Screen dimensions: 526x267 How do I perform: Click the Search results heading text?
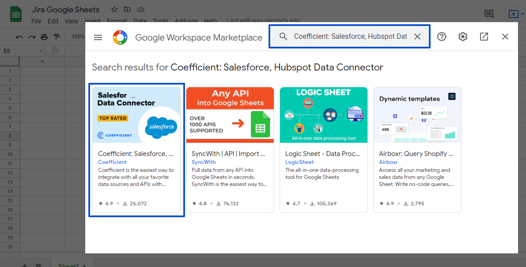pyautogui.click(x=238, y=67)
